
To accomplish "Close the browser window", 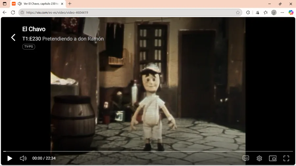I will 291,4.
